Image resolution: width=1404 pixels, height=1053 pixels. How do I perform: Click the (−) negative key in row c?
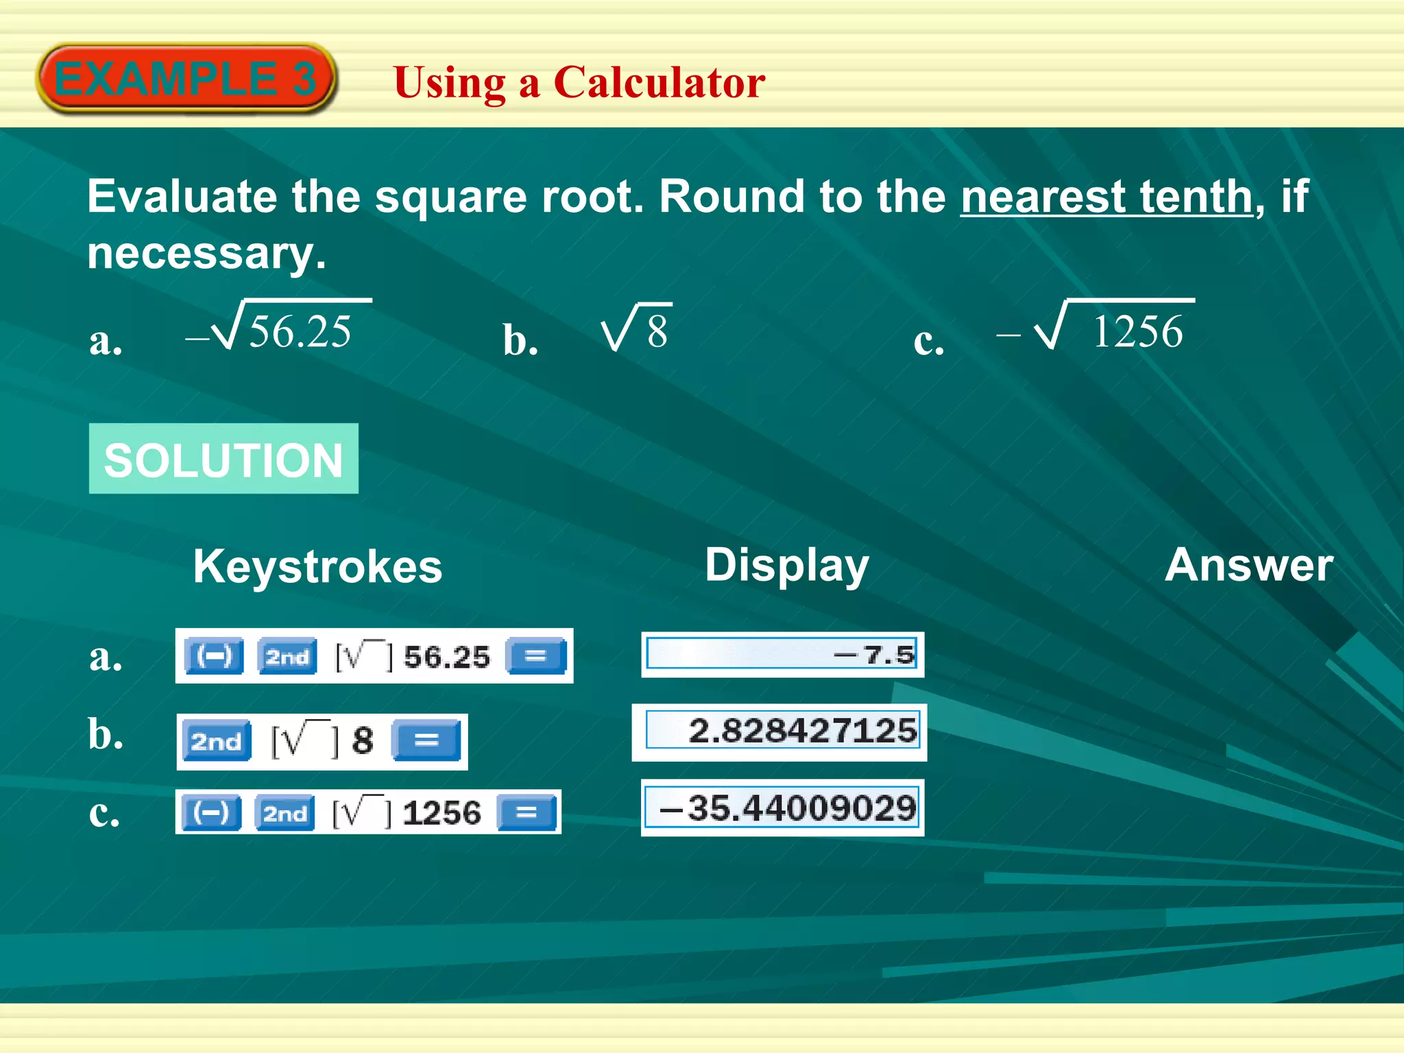pyautogui.click(x=212, y=812)
